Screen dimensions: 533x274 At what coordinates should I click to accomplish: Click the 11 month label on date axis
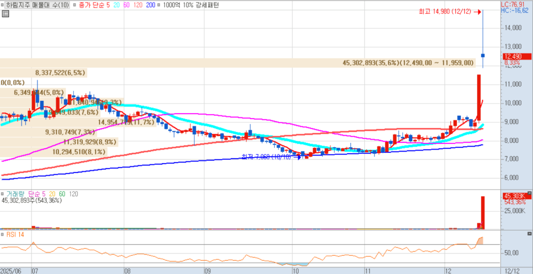367,271
